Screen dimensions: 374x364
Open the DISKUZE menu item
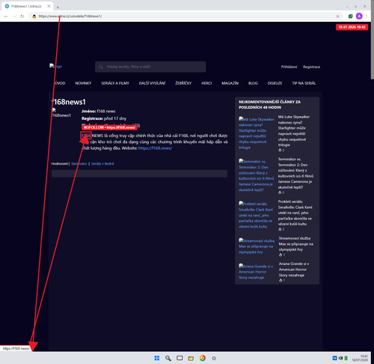pyautogui.click(x=275, y=83)
